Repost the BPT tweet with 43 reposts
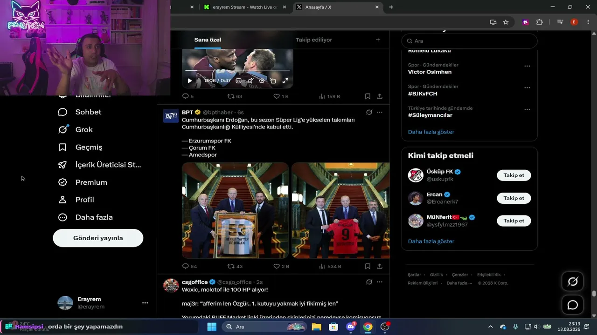The height and width of the screenshot is (335, 597). (235, 266)
